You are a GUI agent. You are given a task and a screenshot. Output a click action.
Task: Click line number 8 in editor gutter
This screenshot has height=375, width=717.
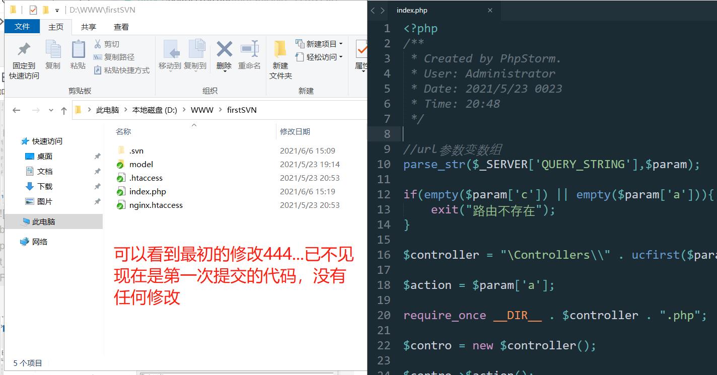(x=387, y=134)
